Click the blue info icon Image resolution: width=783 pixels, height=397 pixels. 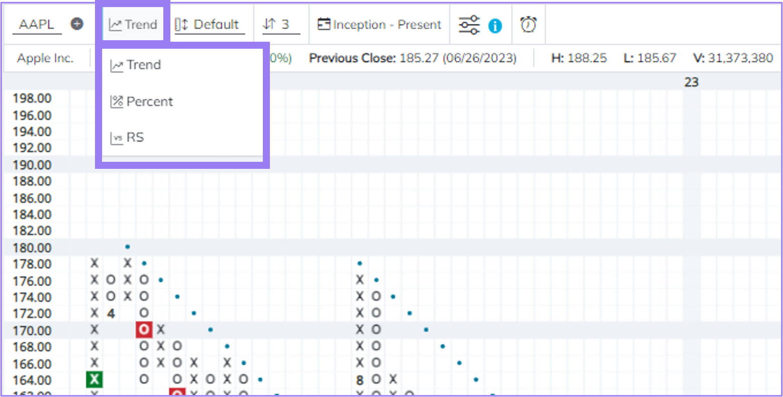495,25
